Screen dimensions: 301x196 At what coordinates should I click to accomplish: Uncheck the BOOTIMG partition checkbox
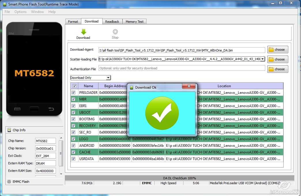pos(73,119)
